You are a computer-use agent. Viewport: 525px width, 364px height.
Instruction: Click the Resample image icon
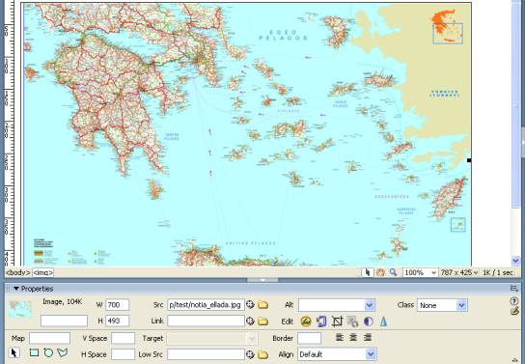352,322
